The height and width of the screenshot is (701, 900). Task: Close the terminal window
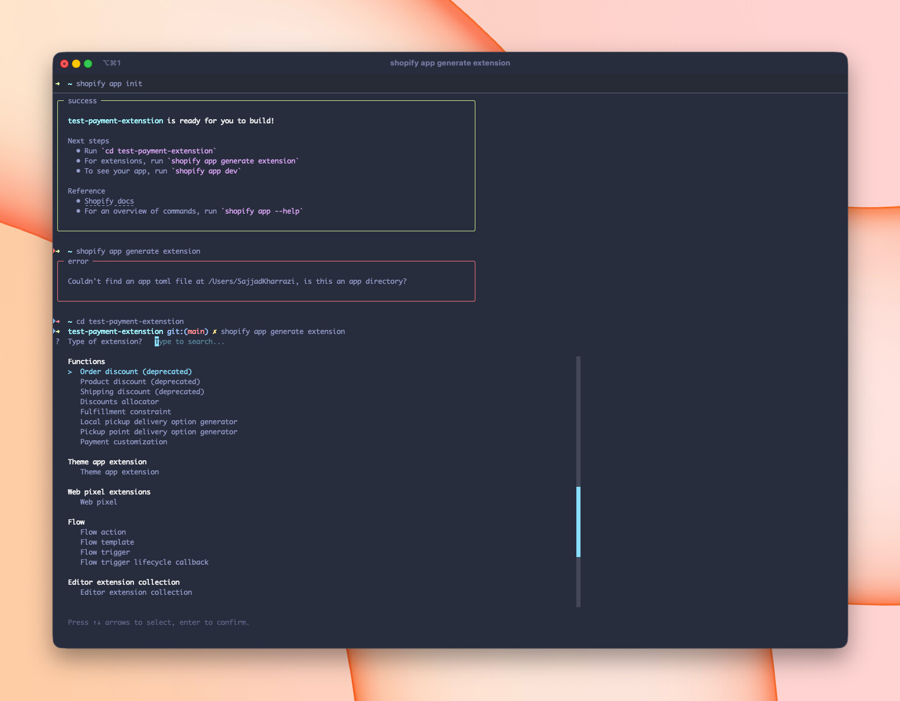(x=64, y=64)
